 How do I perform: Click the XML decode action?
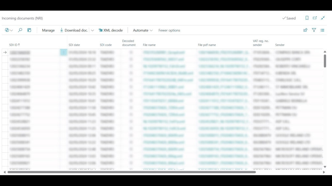(x=111, y=30)
